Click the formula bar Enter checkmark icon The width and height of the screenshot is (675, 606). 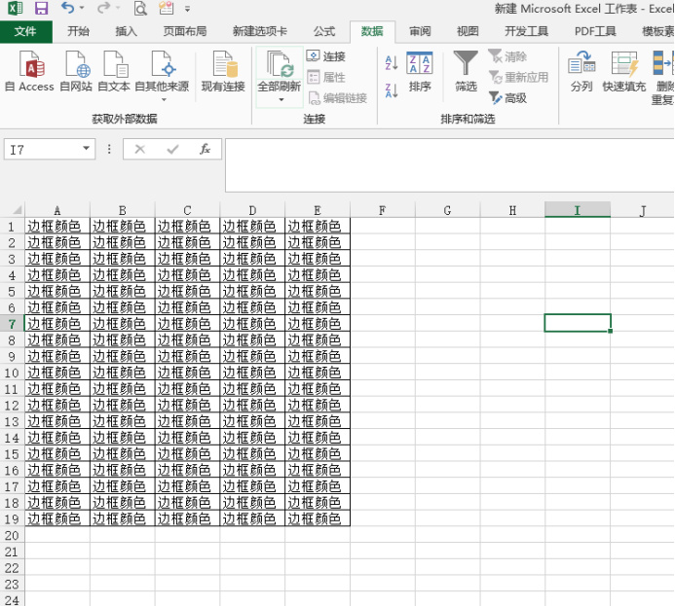pos(172,149)
